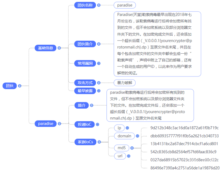Collapse the 家族IoCs node

click(x=99, y=142)
